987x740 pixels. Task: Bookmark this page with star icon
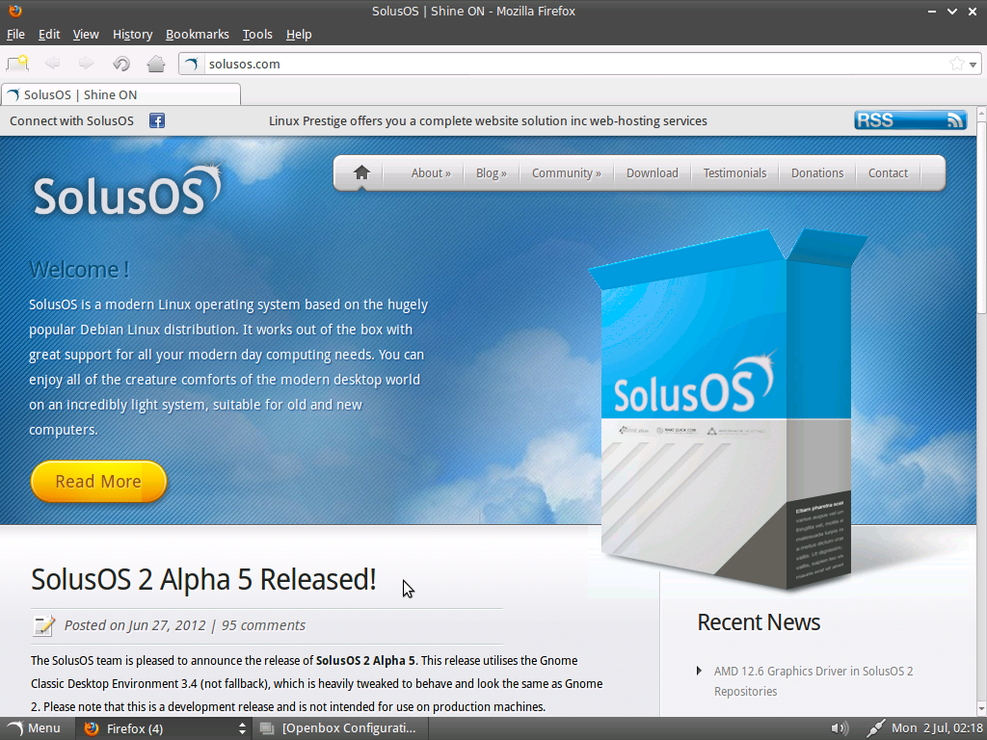coord(957,64)
